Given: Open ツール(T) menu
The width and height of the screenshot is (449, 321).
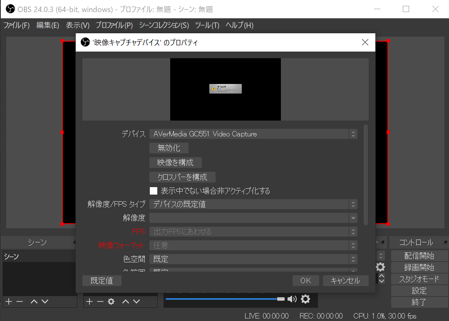Looking at the screenshot, I should point(207,25).
